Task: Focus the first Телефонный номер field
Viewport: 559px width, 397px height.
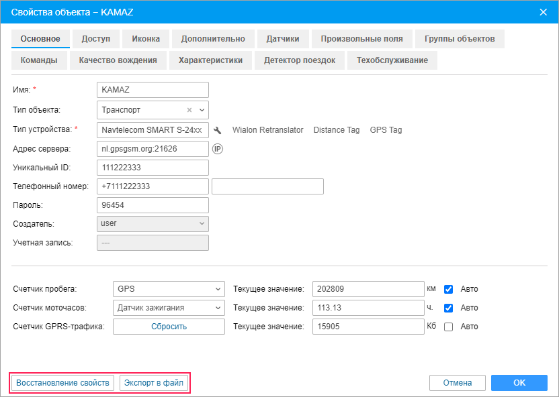Action: 153,186
